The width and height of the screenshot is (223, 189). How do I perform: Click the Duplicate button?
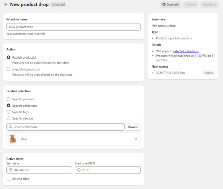(171, 5)
